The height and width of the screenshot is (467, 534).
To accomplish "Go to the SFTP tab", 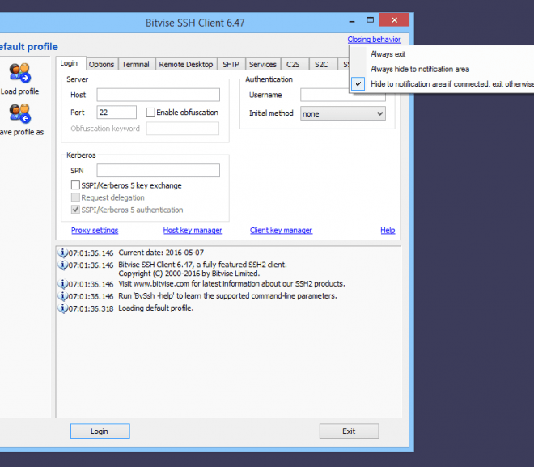I will 231,65.
